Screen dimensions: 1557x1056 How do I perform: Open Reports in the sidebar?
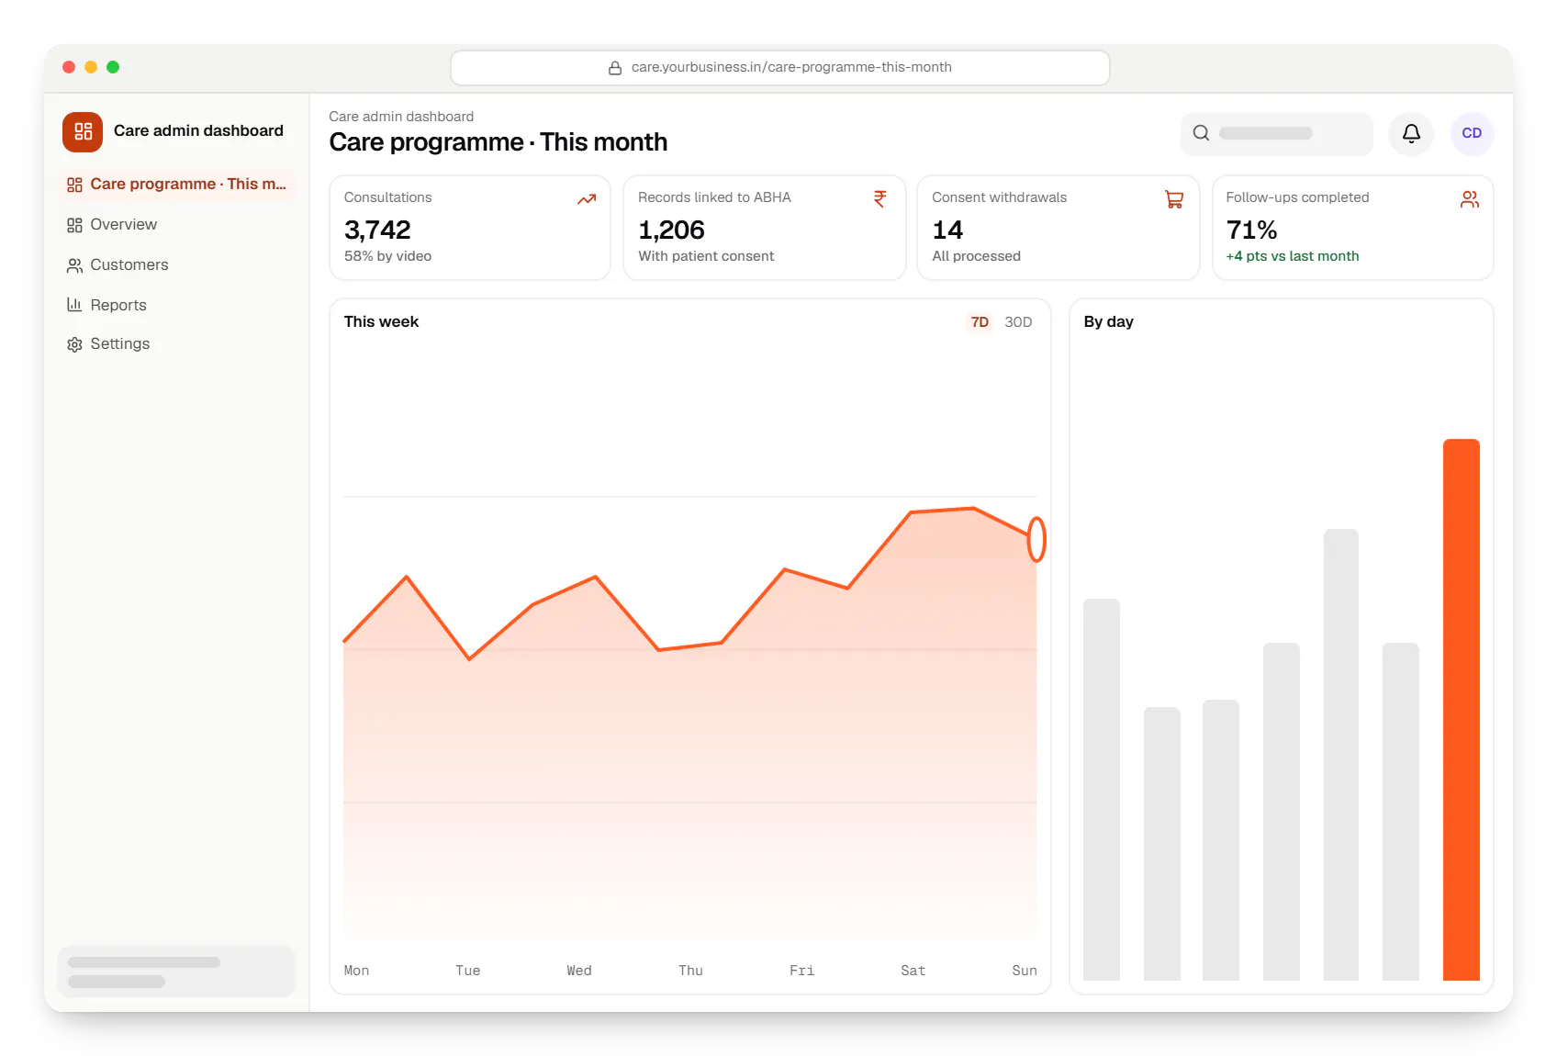(176, 305)
